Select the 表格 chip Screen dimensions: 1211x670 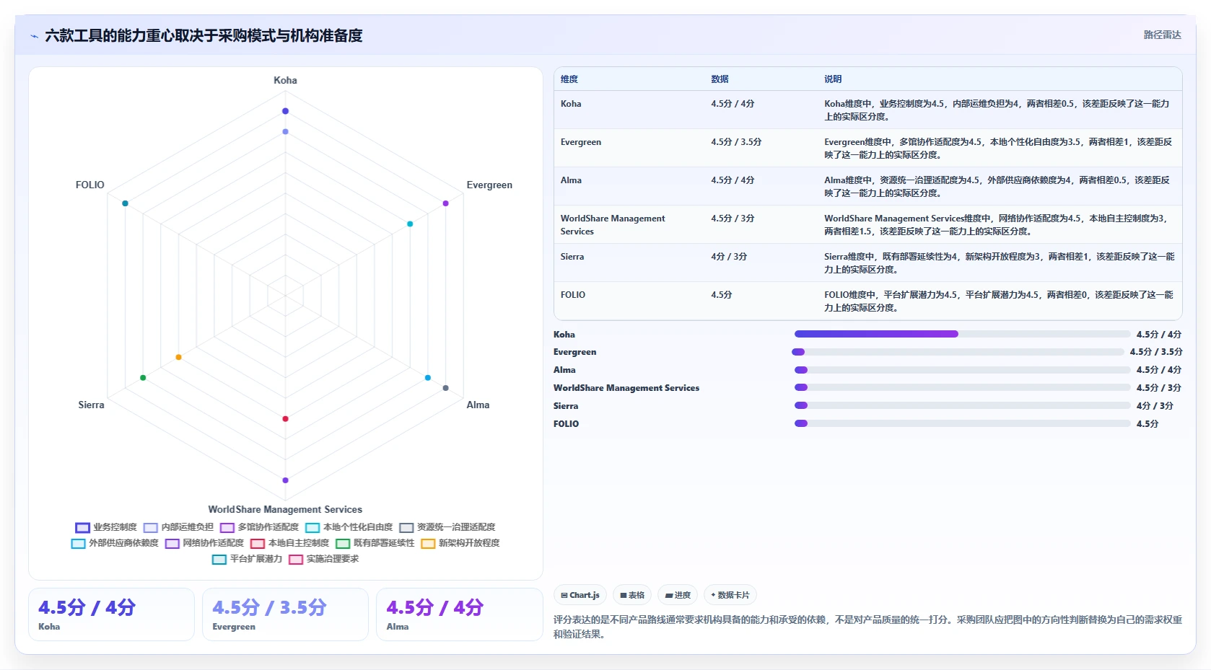point(632,595)
